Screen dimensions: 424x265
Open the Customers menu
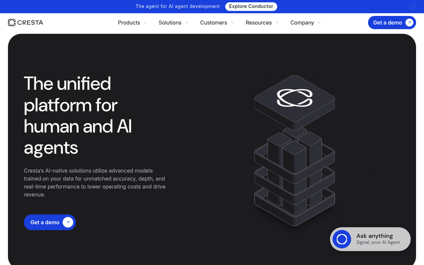[x=213, y=23]
